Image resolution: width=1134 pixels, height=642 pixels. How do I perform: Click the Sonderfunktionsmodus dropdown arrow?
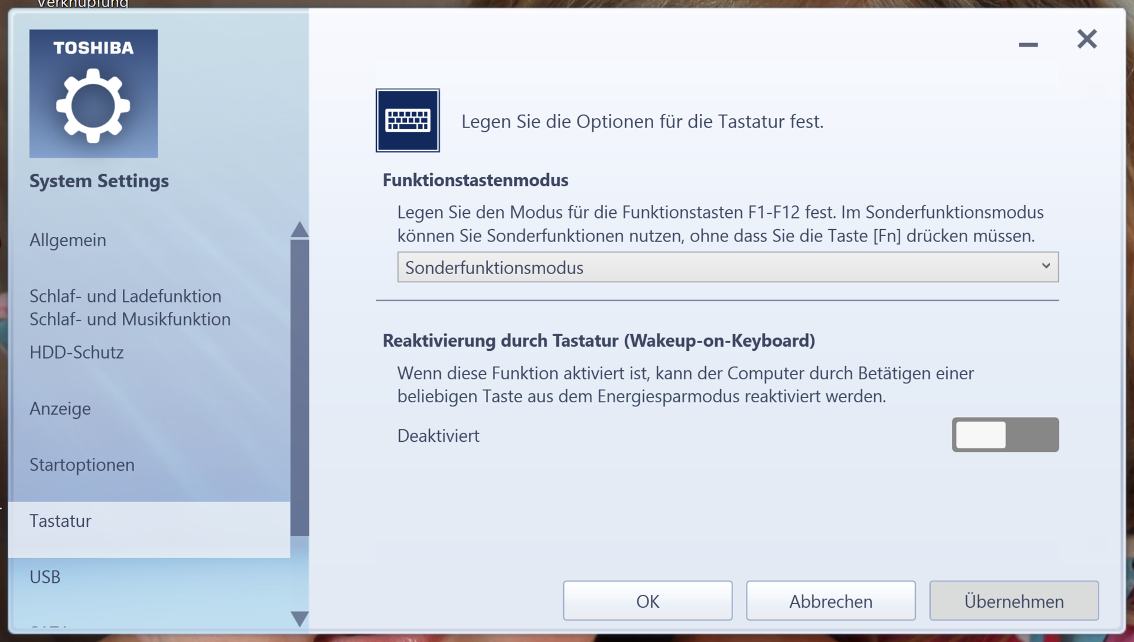[x=1045, y=266]
